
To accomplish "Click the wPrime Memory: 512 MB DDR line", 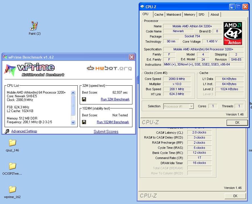I will tap(22, 118).
